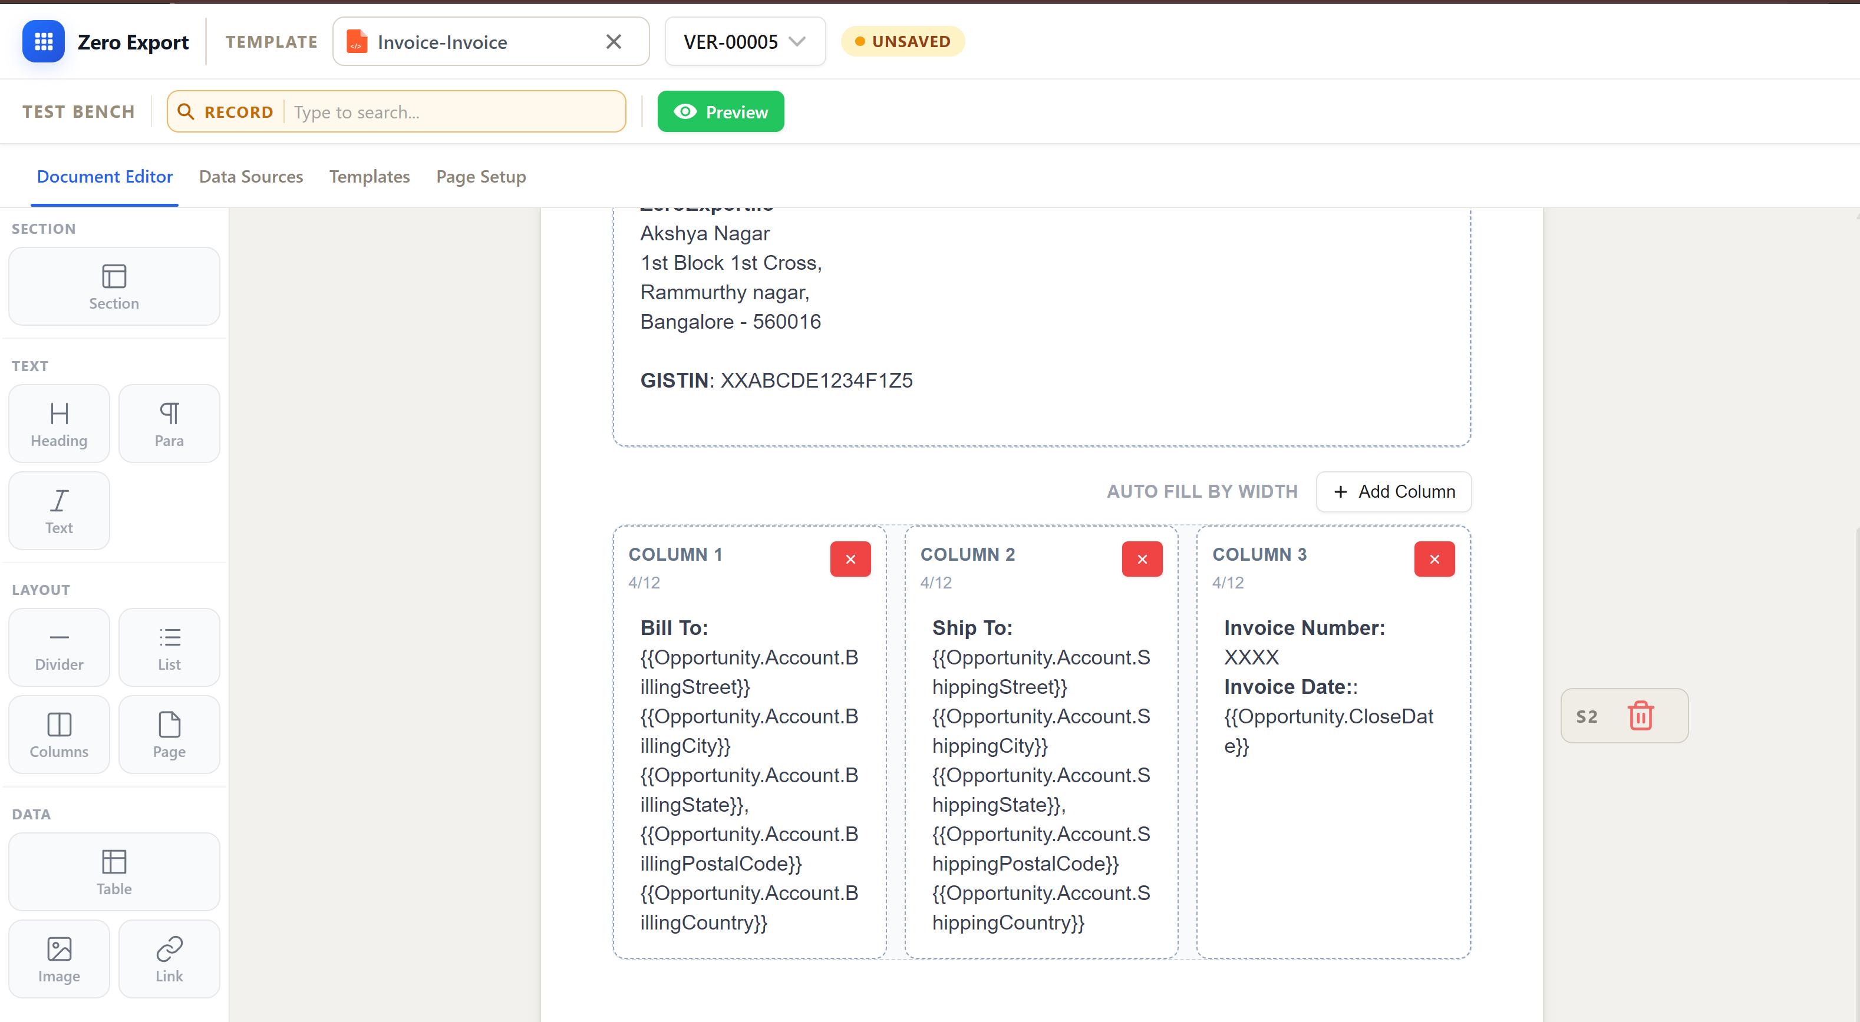The width and height of the screenshot is (1860, 1022).
Task: Insert a Heading element
Action: coord(59,424)
